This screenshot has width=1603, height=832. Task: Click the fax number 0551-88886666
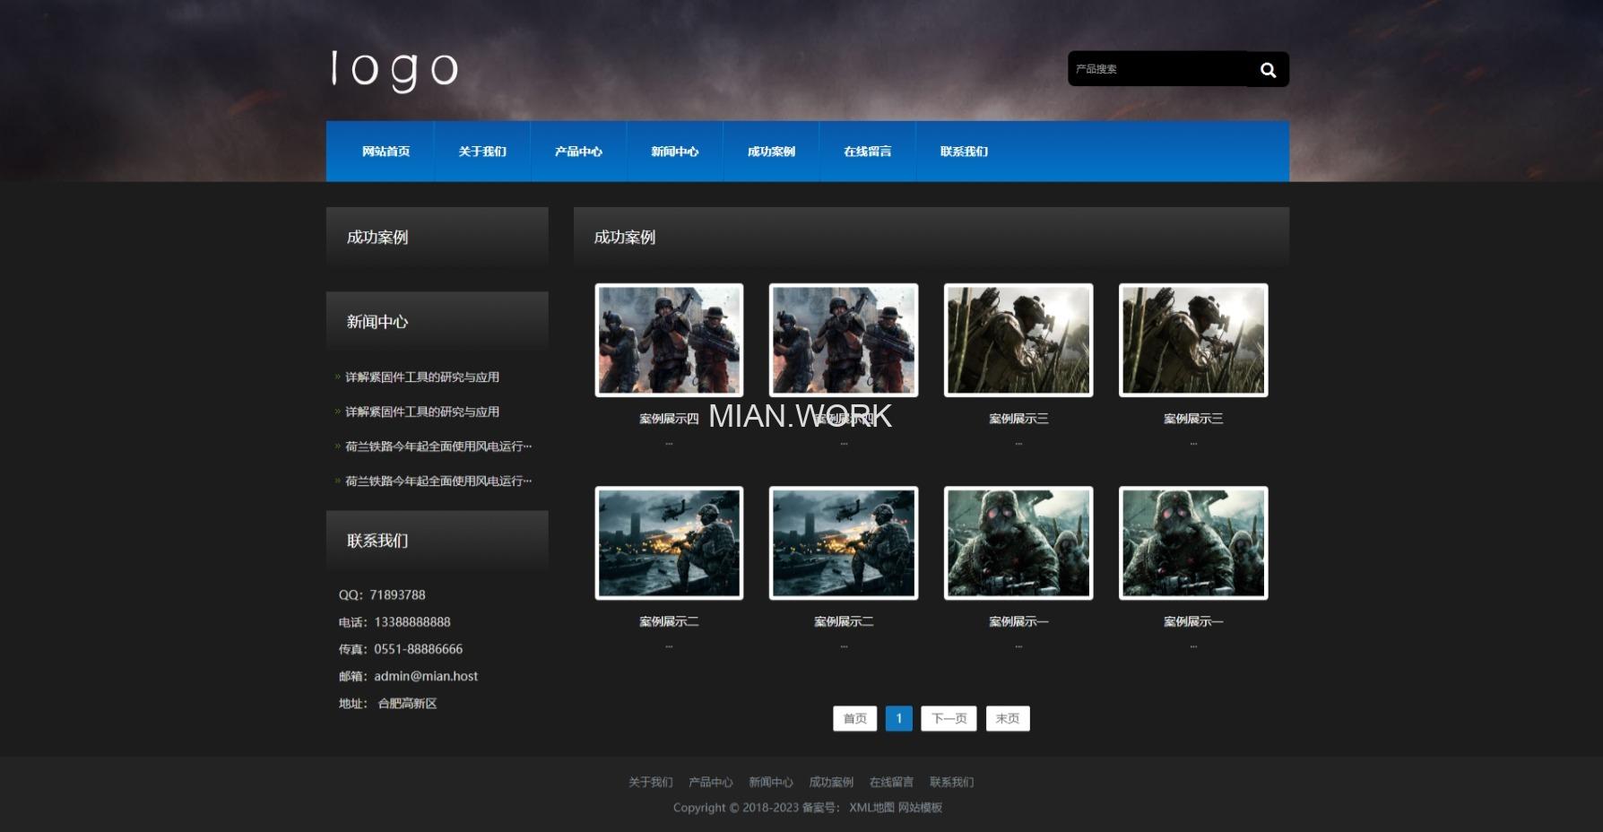(x=419, y=649)
